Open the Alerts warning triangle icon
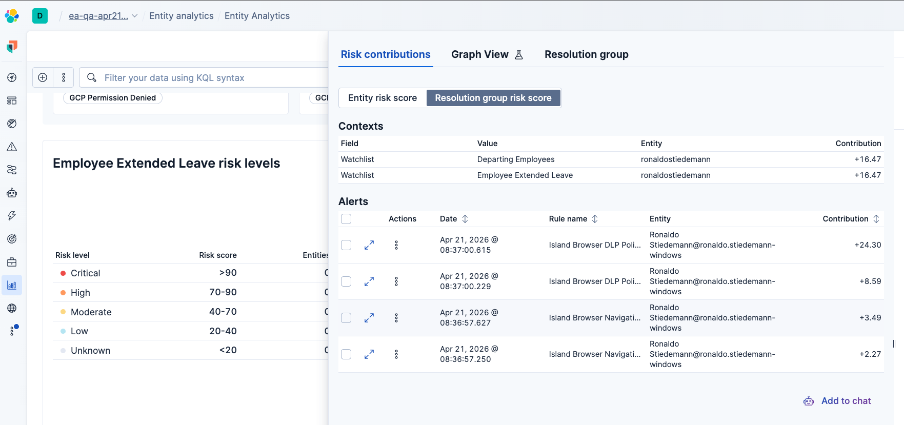 [x=12, y=147]
